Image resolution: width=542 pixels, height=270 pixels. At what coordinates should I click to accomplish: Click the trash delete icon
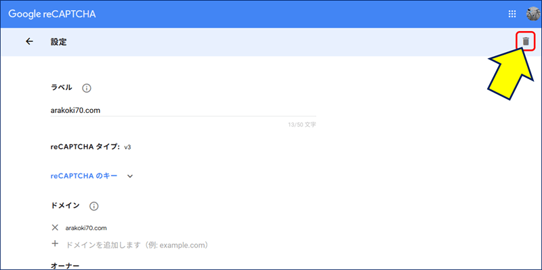[x=526, y=41]
